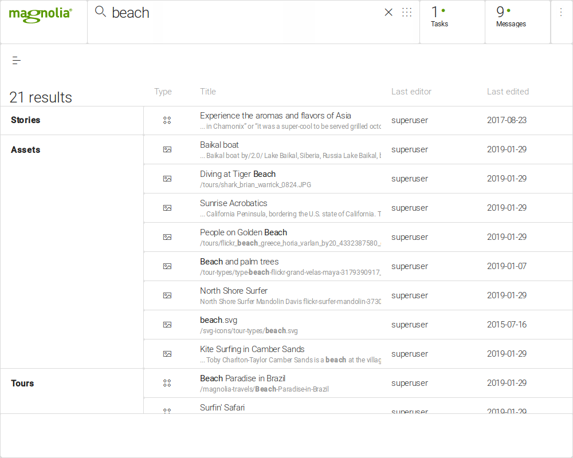This screenshot has width=573, height=458.
Task: Click the asset icon for beach.svg
Action: [167, 325]
